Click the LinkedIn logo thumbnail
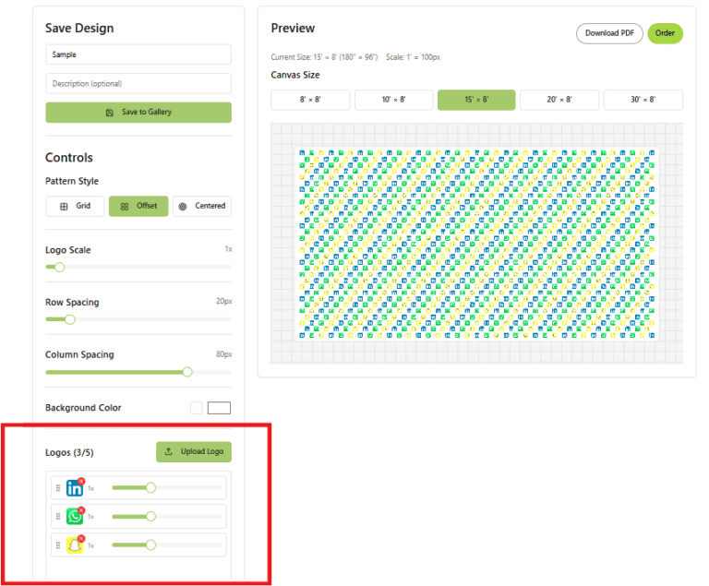 point(74,489)
